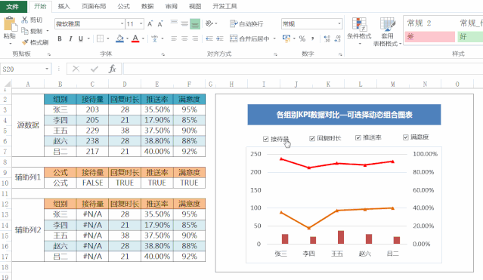The width and height of the screenshot is (483, 280).
Task: Switch to the 审阅 tab
Action: (172, 7)
